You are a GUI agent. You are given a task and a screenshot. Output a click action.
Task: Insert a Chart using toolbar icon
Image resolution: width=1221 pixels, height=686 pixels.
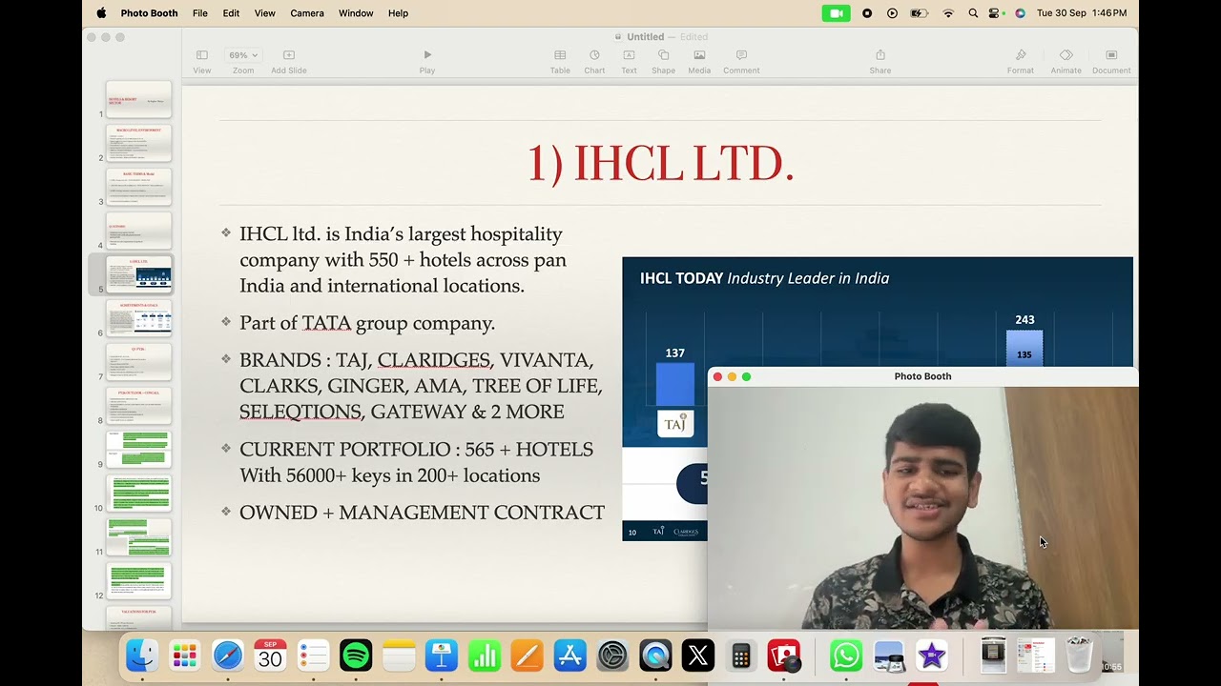[x=594, y=55]
